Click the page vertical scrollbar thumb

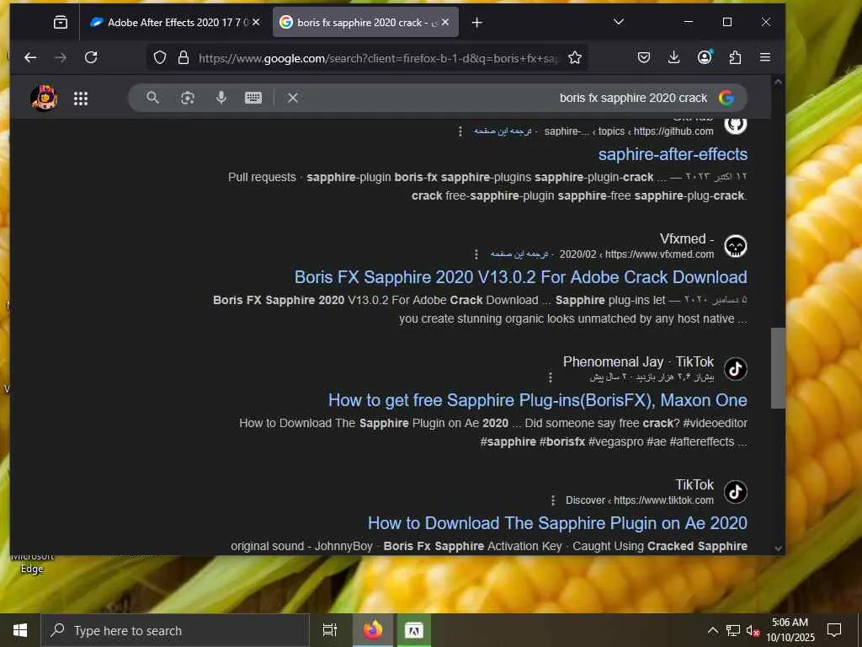(x=778, y=368)
